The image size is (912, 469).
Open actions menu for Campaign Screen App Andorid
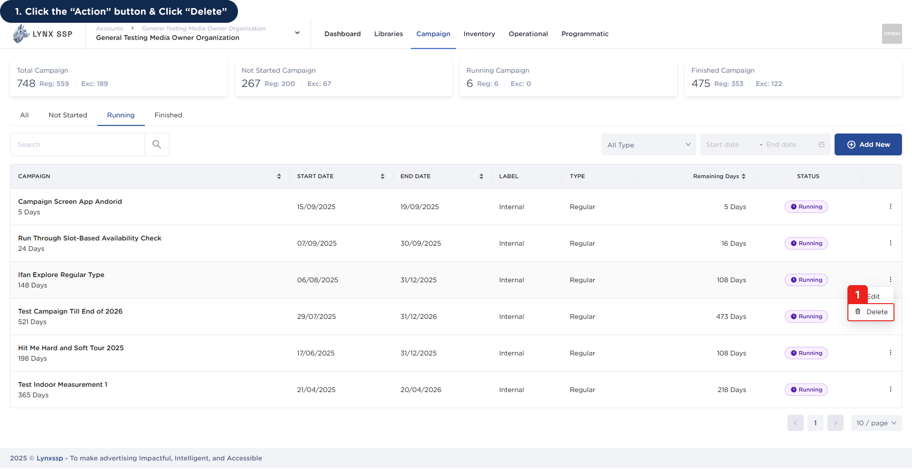pos(891,207)
